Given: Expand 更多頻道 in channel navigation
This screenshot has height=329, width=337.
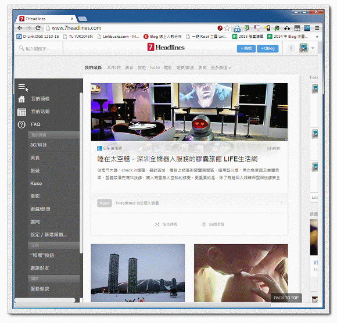Looking at the screenshot, I should (221, 67).
